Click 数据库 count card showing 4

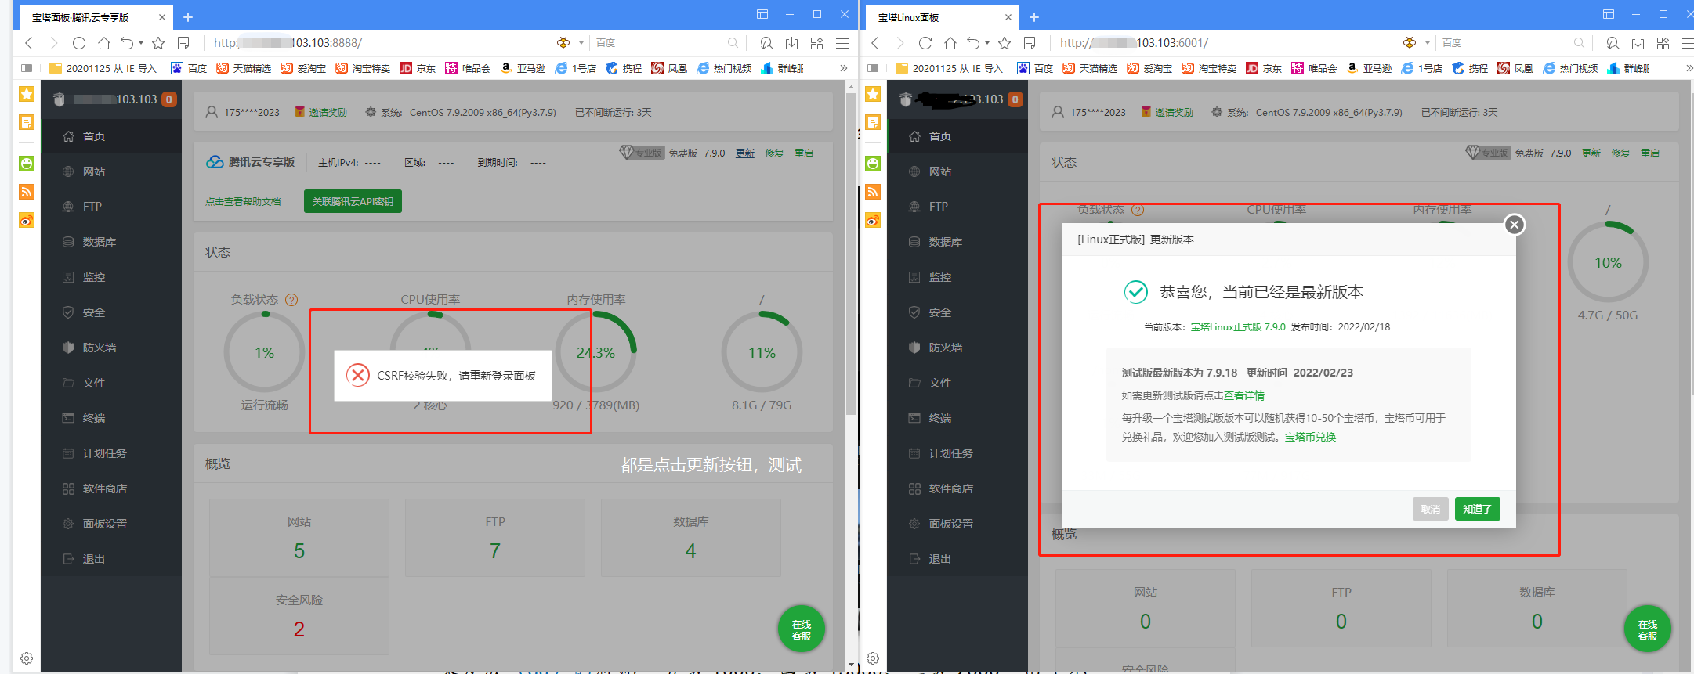691,538
